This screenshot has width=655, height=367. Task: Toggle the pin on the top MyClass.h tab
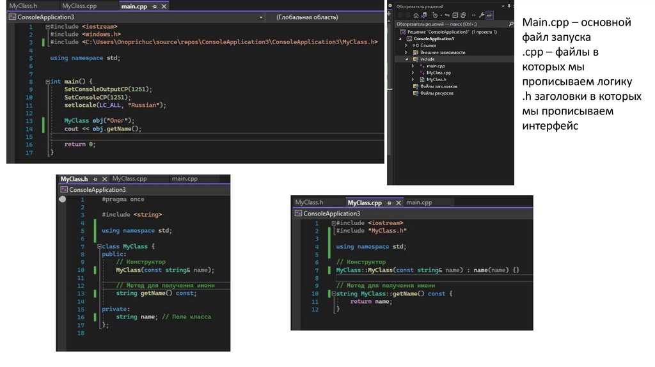pyautogui.click(x=95, y=179)
